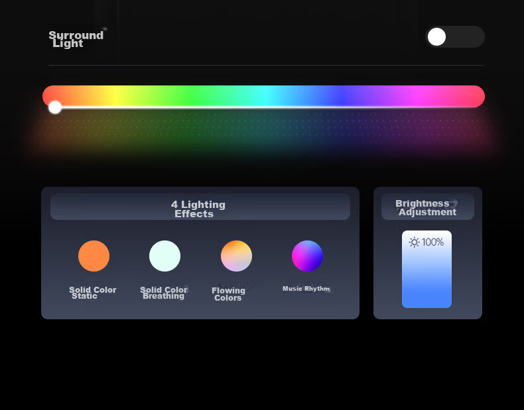Set brightness using the vertical blue bar

pyautogui.click(x=426, y=269)
